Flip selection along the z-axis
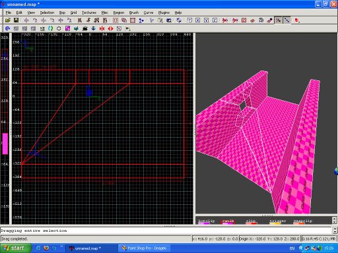338x253 pixels. click(61, 20)
